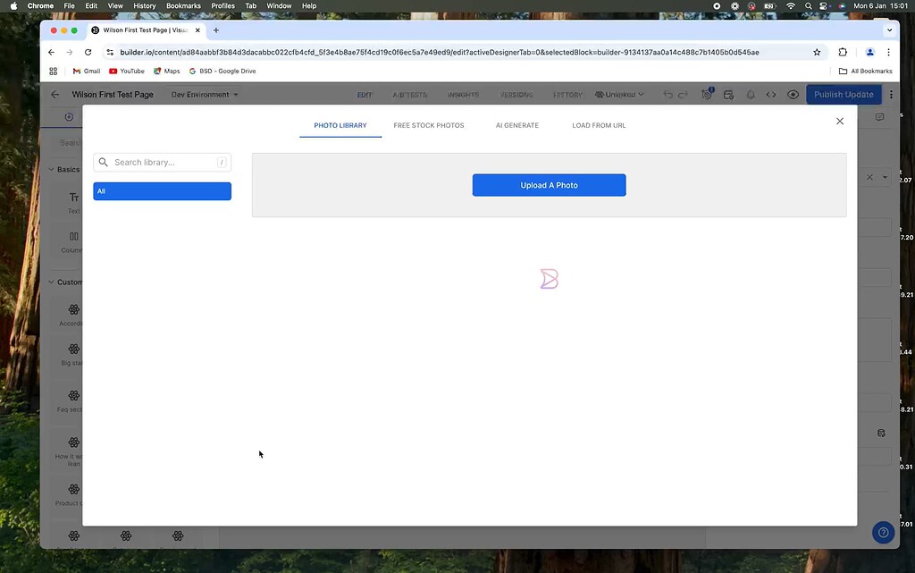915x573 pixels.
Task: Open the toolbar overflow kebab menu
Action: (891, 94)
